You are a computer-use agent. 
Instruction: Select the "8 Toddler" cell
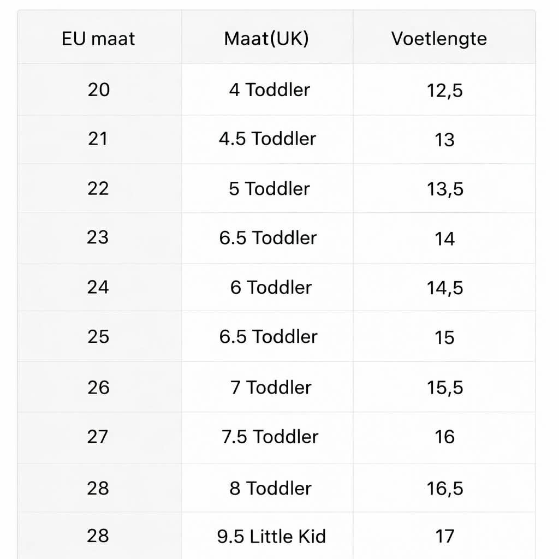pos(270,488)
